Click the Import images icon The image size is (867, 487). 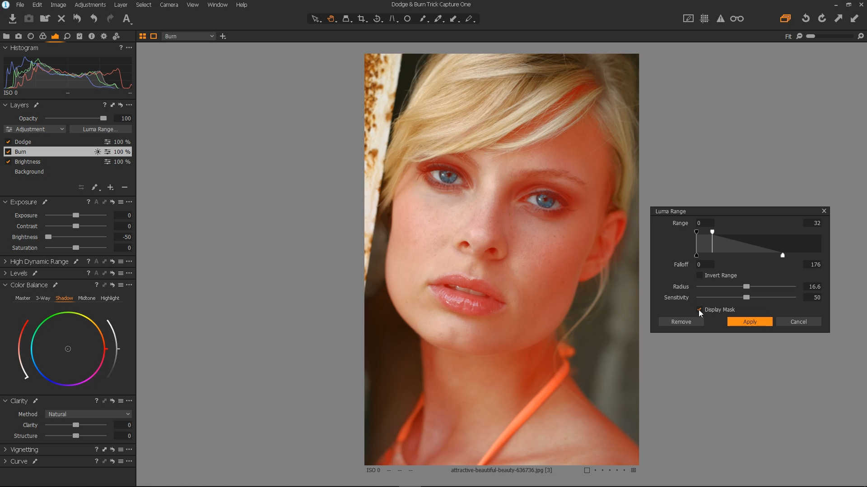[13, 18]
